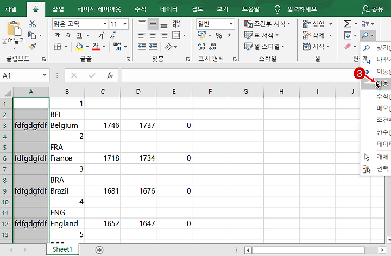This screenshot has height=256, width=391.
Task: Open Find and Select magnifier
Action: pyautogui.click(x=365, y=35)
